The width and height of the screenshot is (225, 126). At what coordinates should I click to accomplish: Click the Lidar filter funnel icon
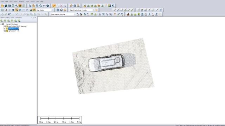pyautogui.click(x=115, y=14)
